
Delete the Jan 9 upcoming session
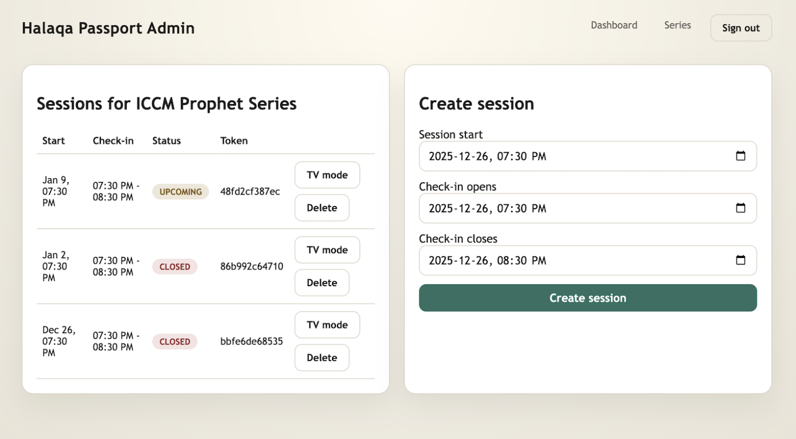tap(322, 208)
